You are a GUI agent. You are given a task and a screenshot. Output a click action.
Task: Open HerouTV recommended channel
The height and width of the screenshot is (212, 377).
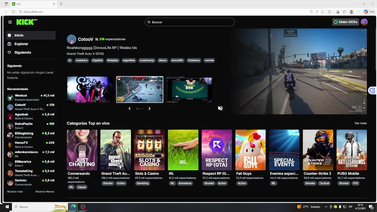(31, 145)
